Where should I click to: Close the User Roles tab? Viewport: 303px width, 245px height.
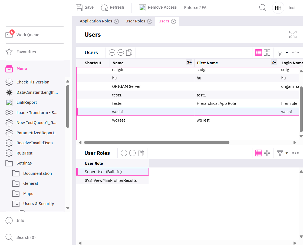(x=150, y=21)
